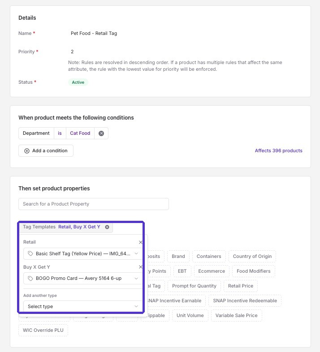
Task: Remove the Buy X Get Y tag type
Action: click(140, 267)
